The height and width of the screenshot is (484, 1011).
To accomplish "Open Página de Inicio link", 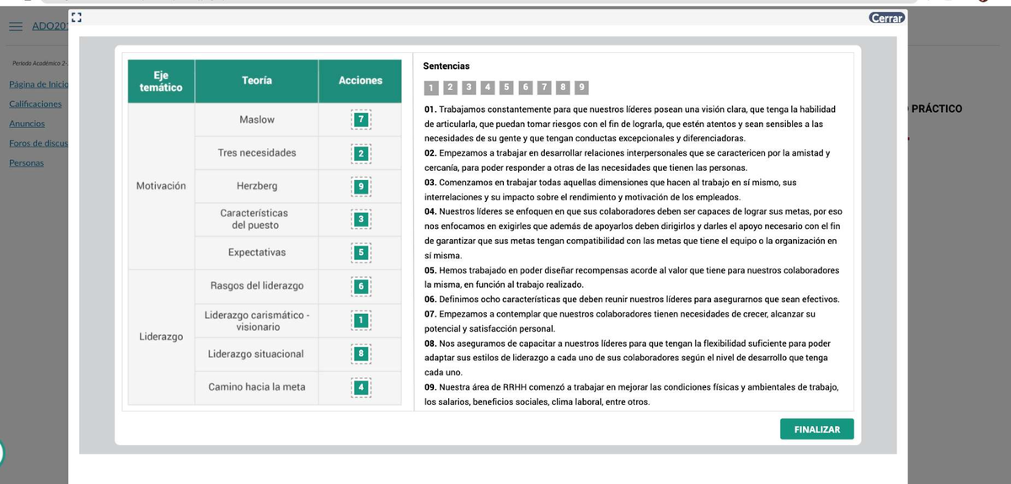I will coord(39,84).
